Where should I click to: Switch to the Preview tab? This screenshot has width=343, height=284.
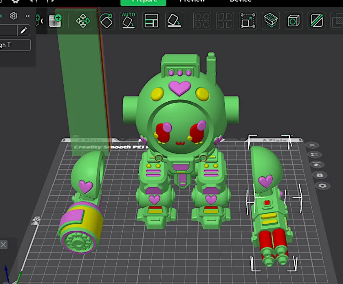[x=192, y=1]
